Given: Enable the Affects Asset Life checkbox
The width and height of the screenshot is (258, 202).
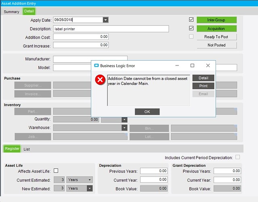Looking at the screenshot, I should pyautogui.click(x=56, y=171).
